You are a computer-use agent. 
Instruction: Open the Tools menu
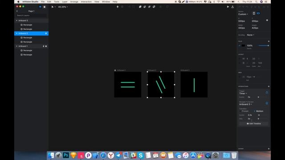57,2
